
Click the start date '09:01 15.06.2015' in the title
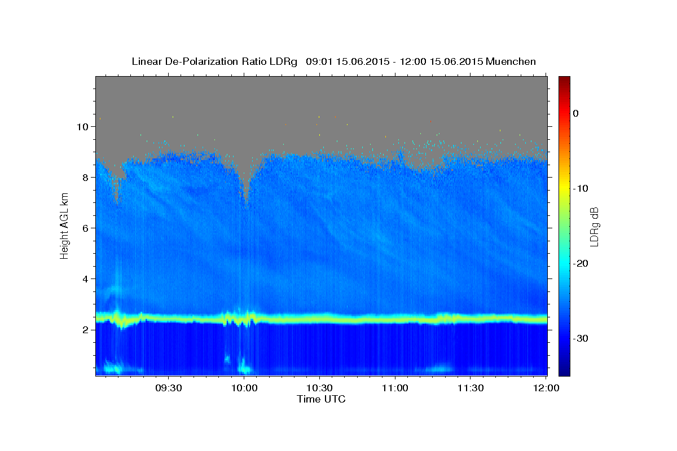(347, 61)
